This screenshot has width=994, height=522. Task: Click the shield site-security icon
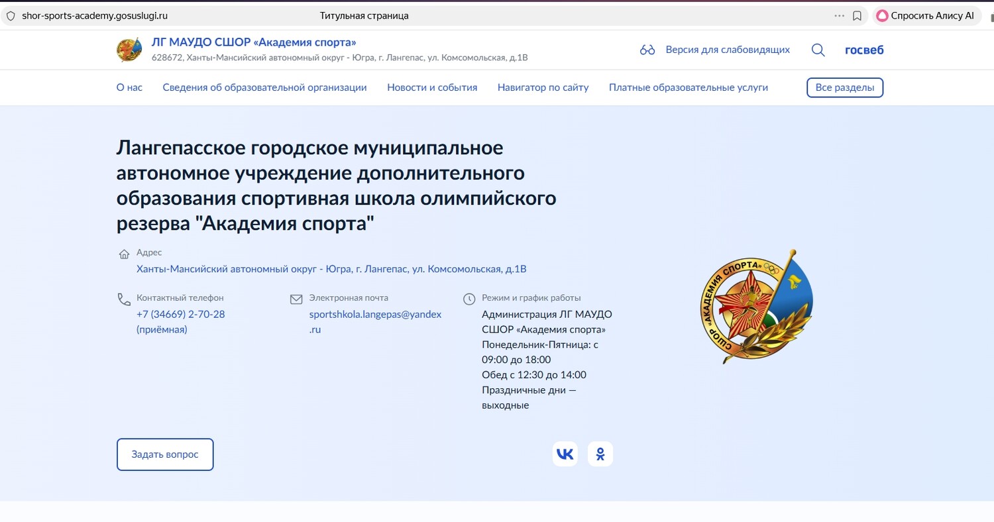coord(11,16)
